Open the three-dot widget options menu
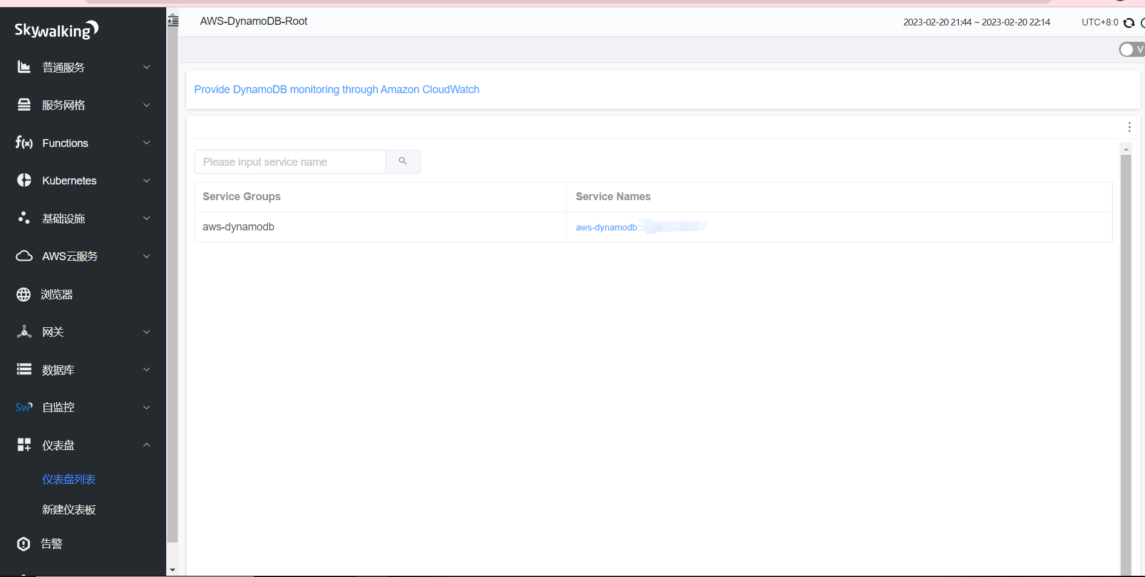1145x577 pixels. click(1129, 127)
